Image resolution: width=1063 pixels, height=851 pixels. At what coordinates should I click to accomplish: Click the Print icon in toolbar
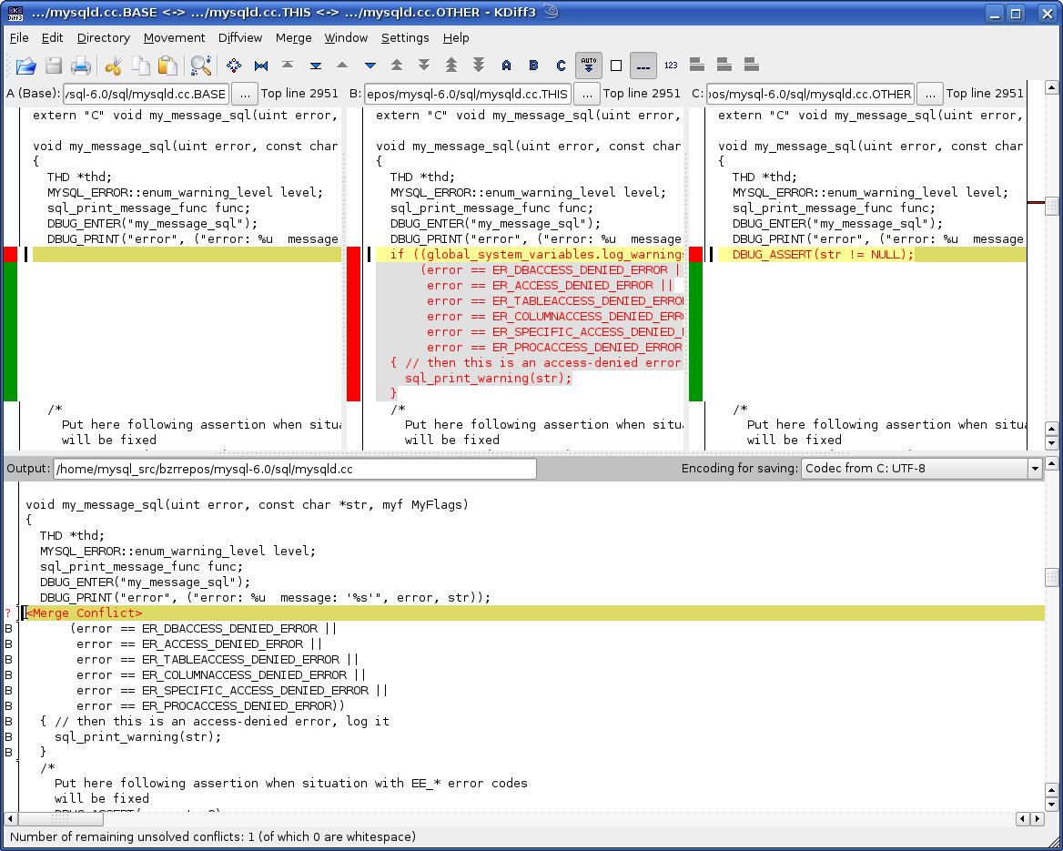[81, 66]
